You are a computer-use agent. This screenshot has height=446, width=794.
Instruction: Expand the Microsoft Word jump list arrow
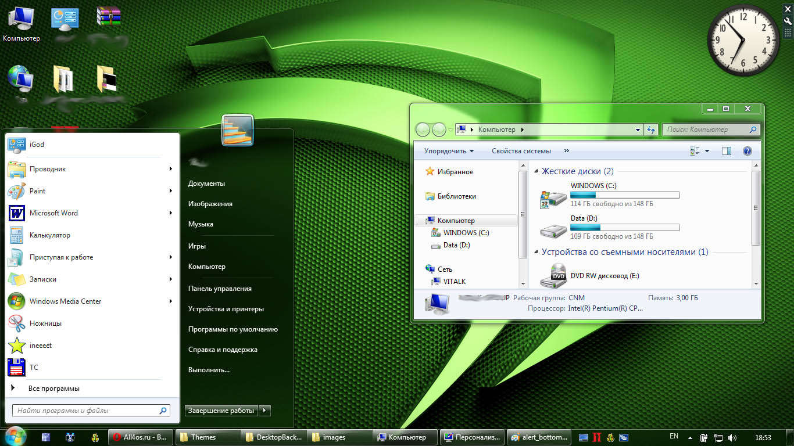pyautogui.click(x=171, y=213)
